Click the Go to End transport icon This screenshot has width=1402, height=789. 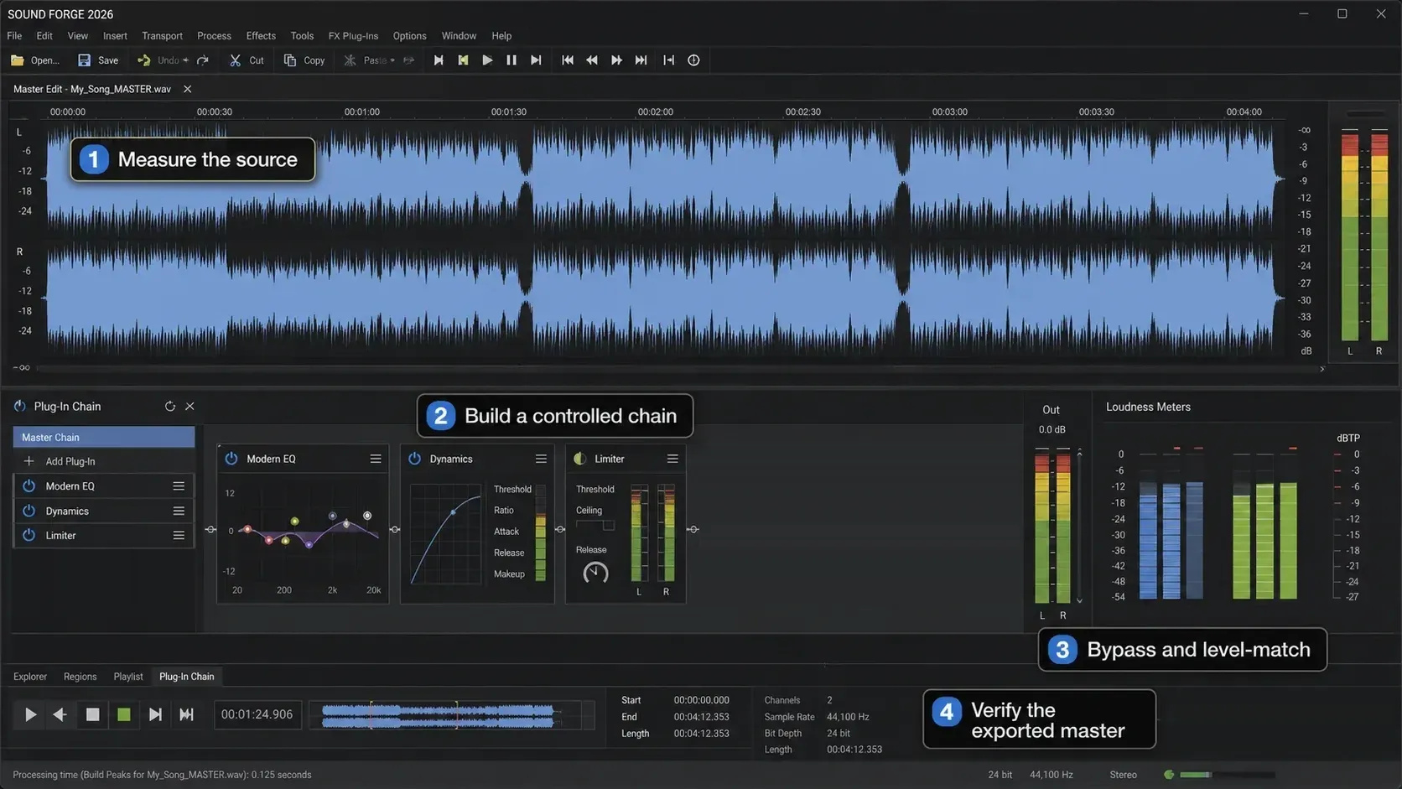(x=641, y=60)
